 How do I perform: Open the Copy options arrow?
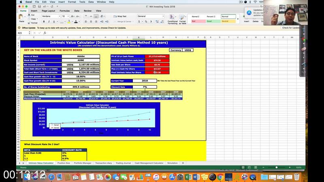pos(37,19)
